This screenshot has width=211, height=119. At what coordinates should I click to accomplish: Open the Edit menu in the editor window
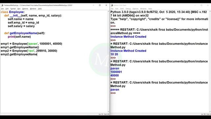[7, 9]
